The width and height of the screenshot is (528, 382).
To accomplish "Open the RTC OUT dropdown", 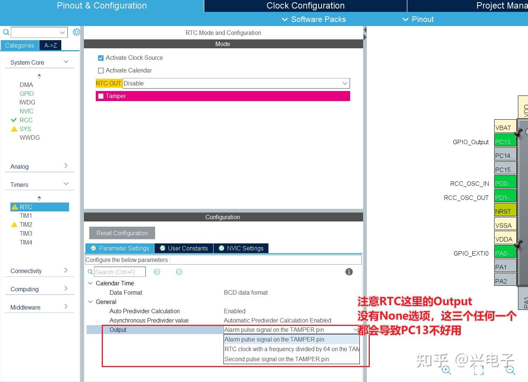I will pos(236,83).
